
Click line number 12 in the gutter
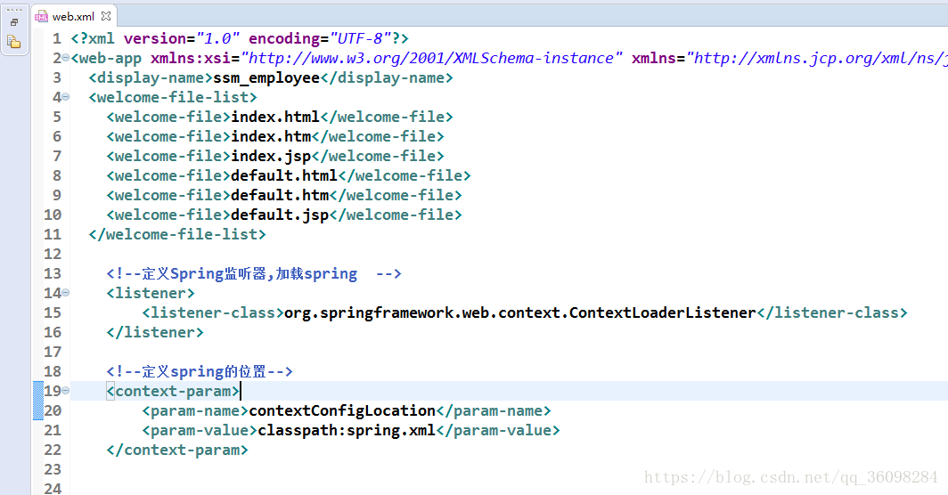point(53,254)
